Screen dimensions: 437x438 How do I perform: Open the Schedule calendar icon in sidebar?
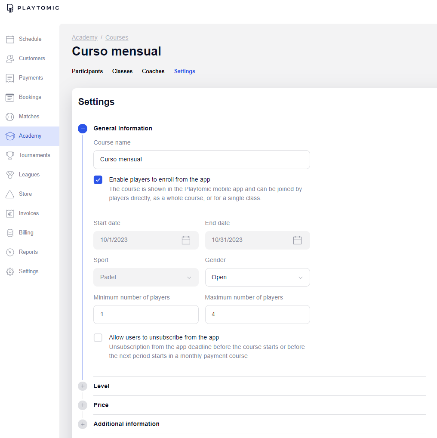point(10,39)
